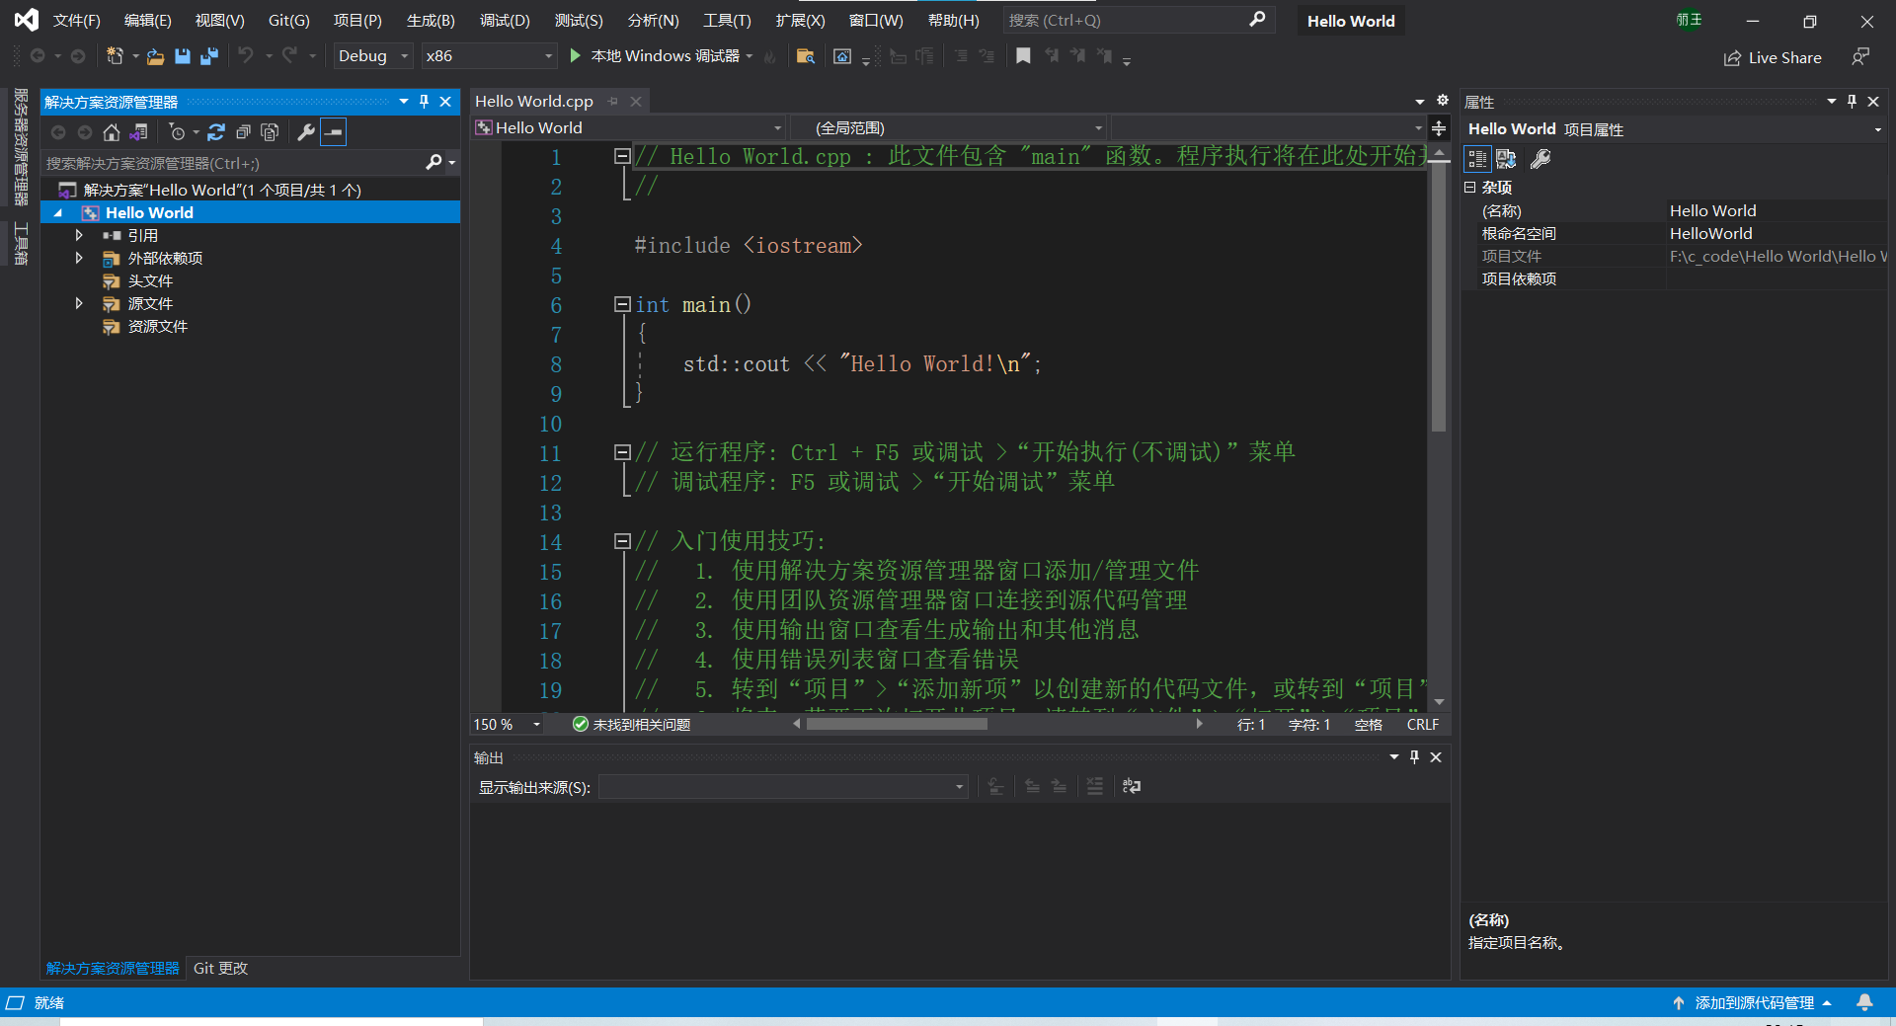Select categorized view in Properties panel
This screenshot has width=1896, height=1026.
pos(1477,159)
